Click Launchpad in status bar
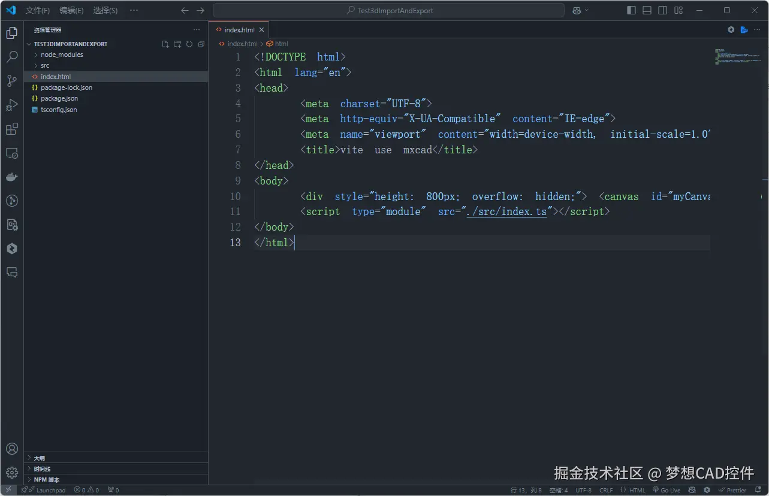The width and height of the screenshot is (769, 496). pos(44,490)
